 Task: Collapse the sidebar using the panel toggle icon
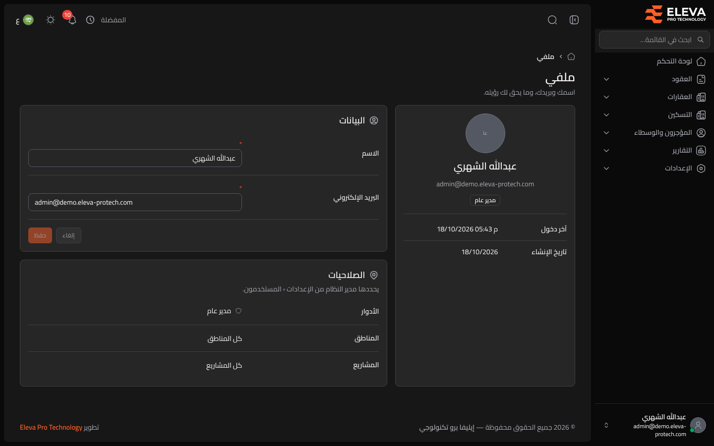click(574, 20)
